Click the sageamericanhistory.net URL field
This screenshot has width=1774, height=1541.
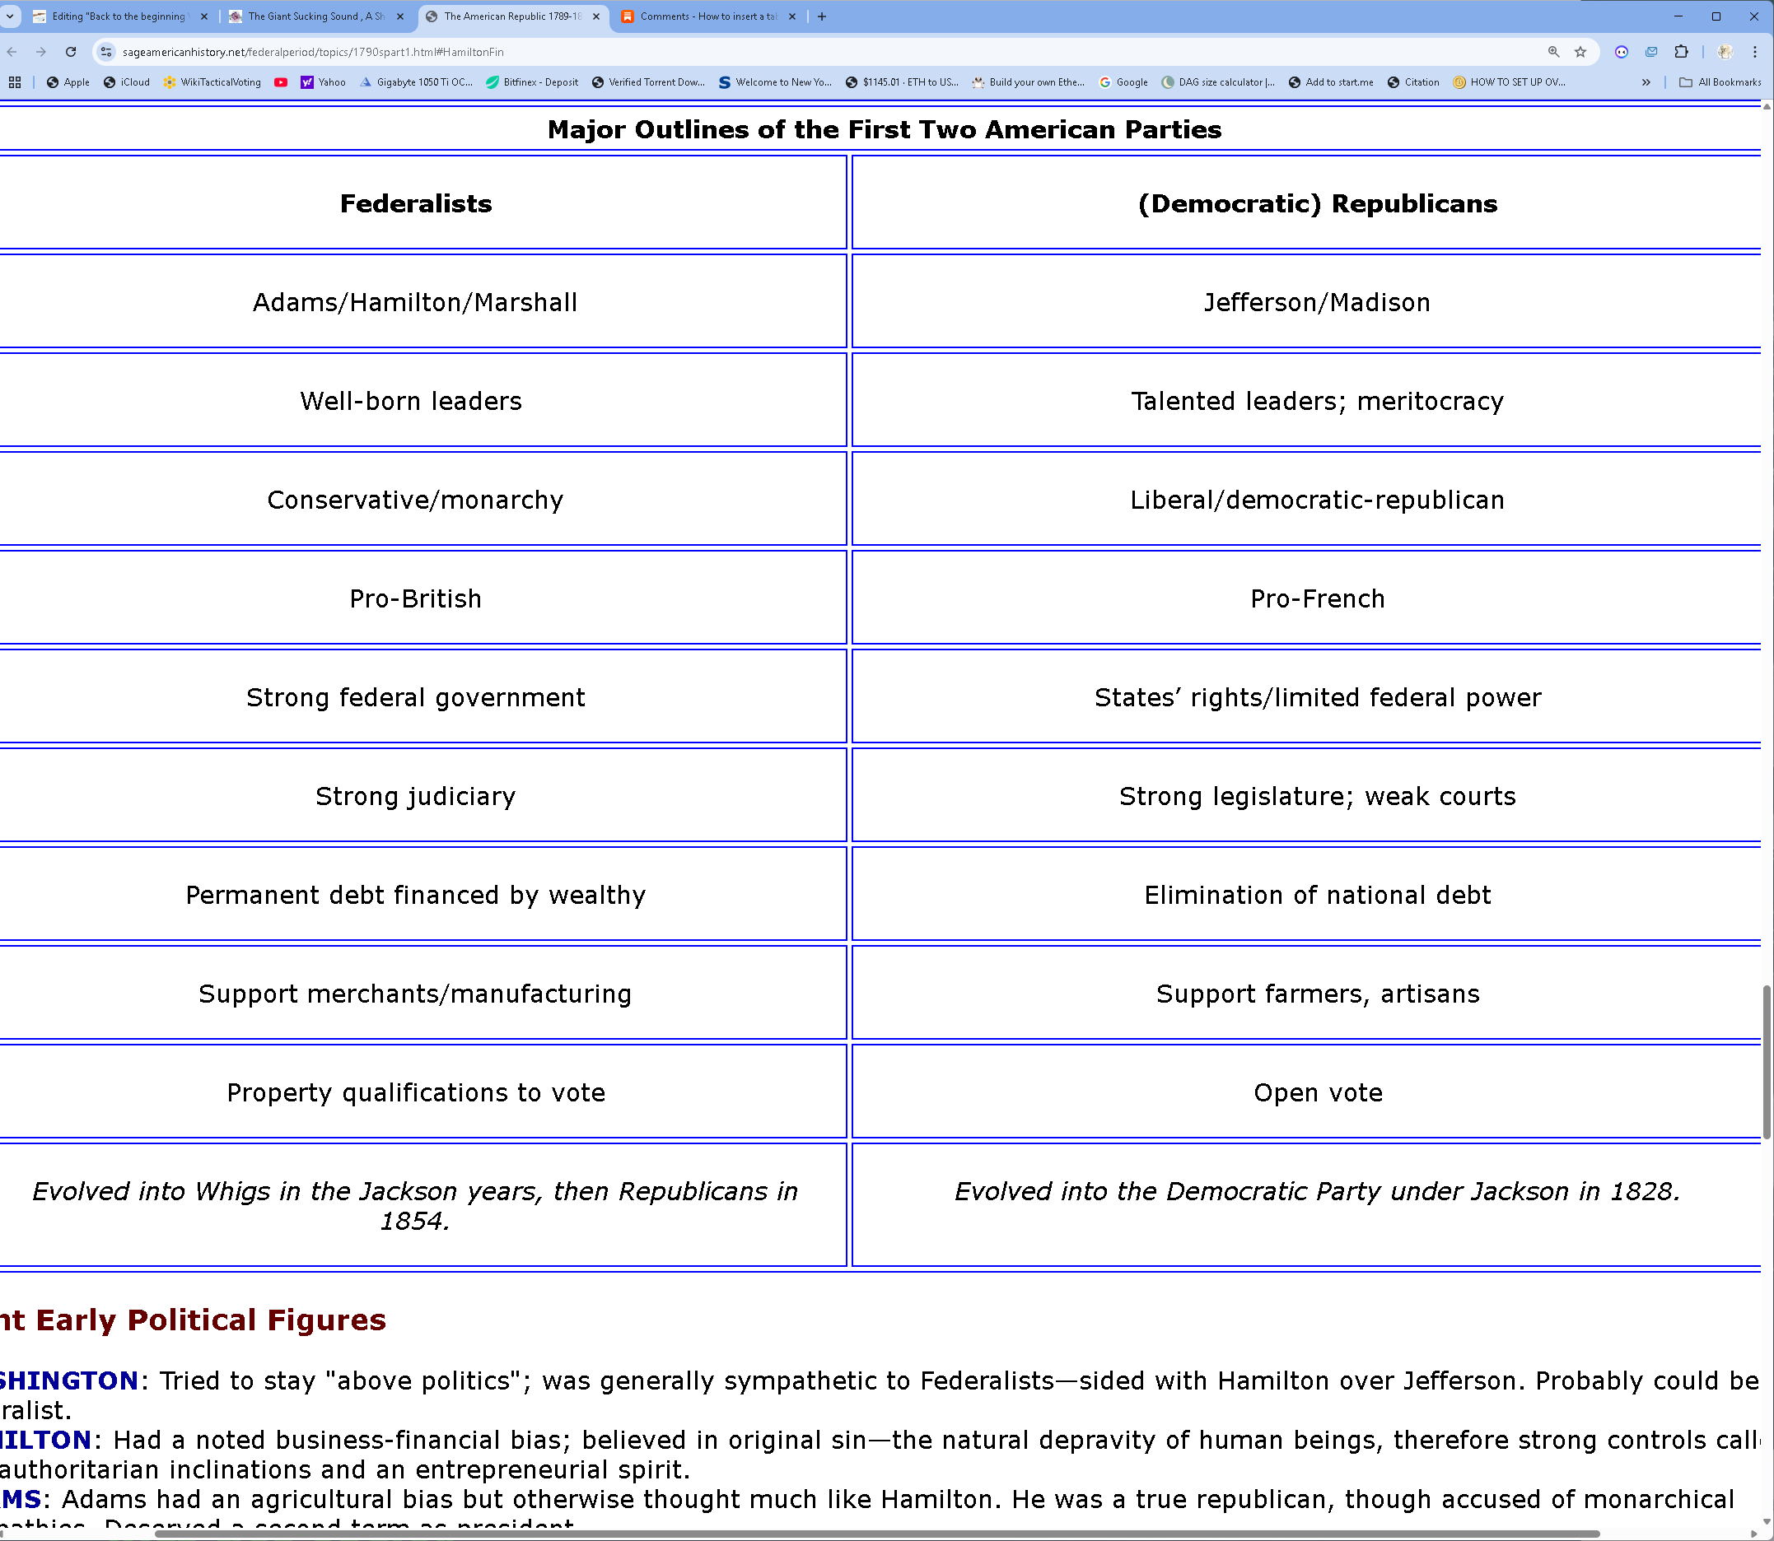826,52
